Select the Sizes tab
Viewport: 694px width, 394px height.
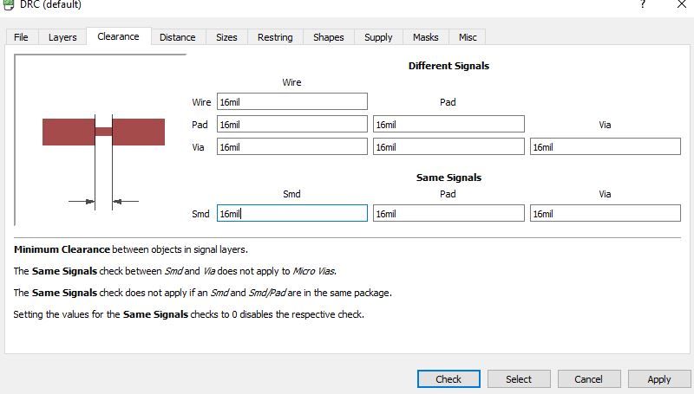[x=226, y=37]
